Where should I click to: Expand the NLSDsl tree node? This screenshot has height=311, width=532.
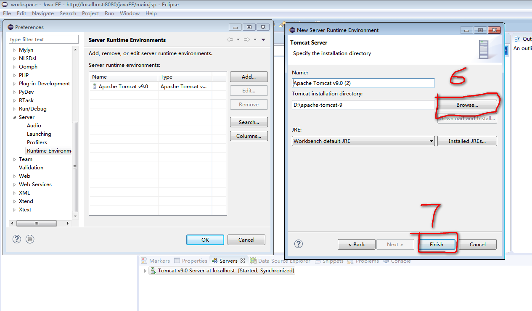(x=15, y=58)
